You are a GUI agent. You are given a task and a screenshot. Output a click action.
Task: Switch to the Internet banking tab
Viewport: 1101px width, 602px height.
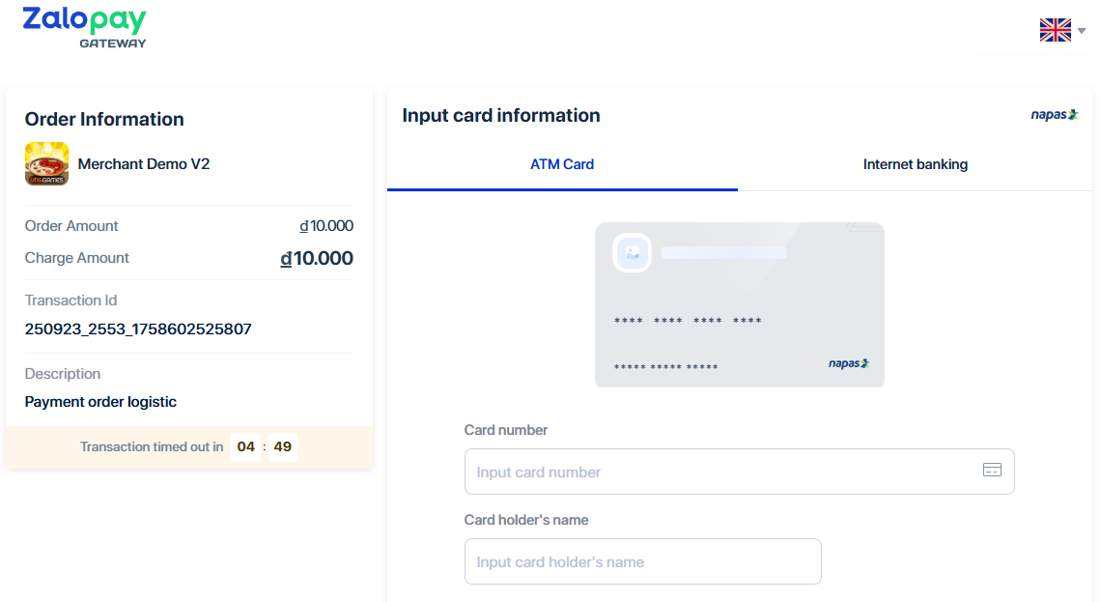point(915,164)
